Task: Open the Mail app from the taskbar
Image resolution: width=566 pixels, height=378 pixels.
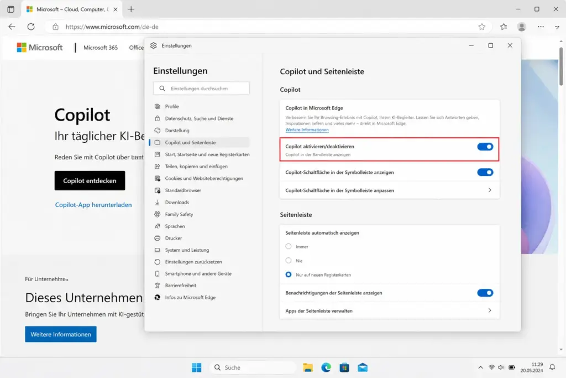Action: pyautogui.click(x=363, y=367)
